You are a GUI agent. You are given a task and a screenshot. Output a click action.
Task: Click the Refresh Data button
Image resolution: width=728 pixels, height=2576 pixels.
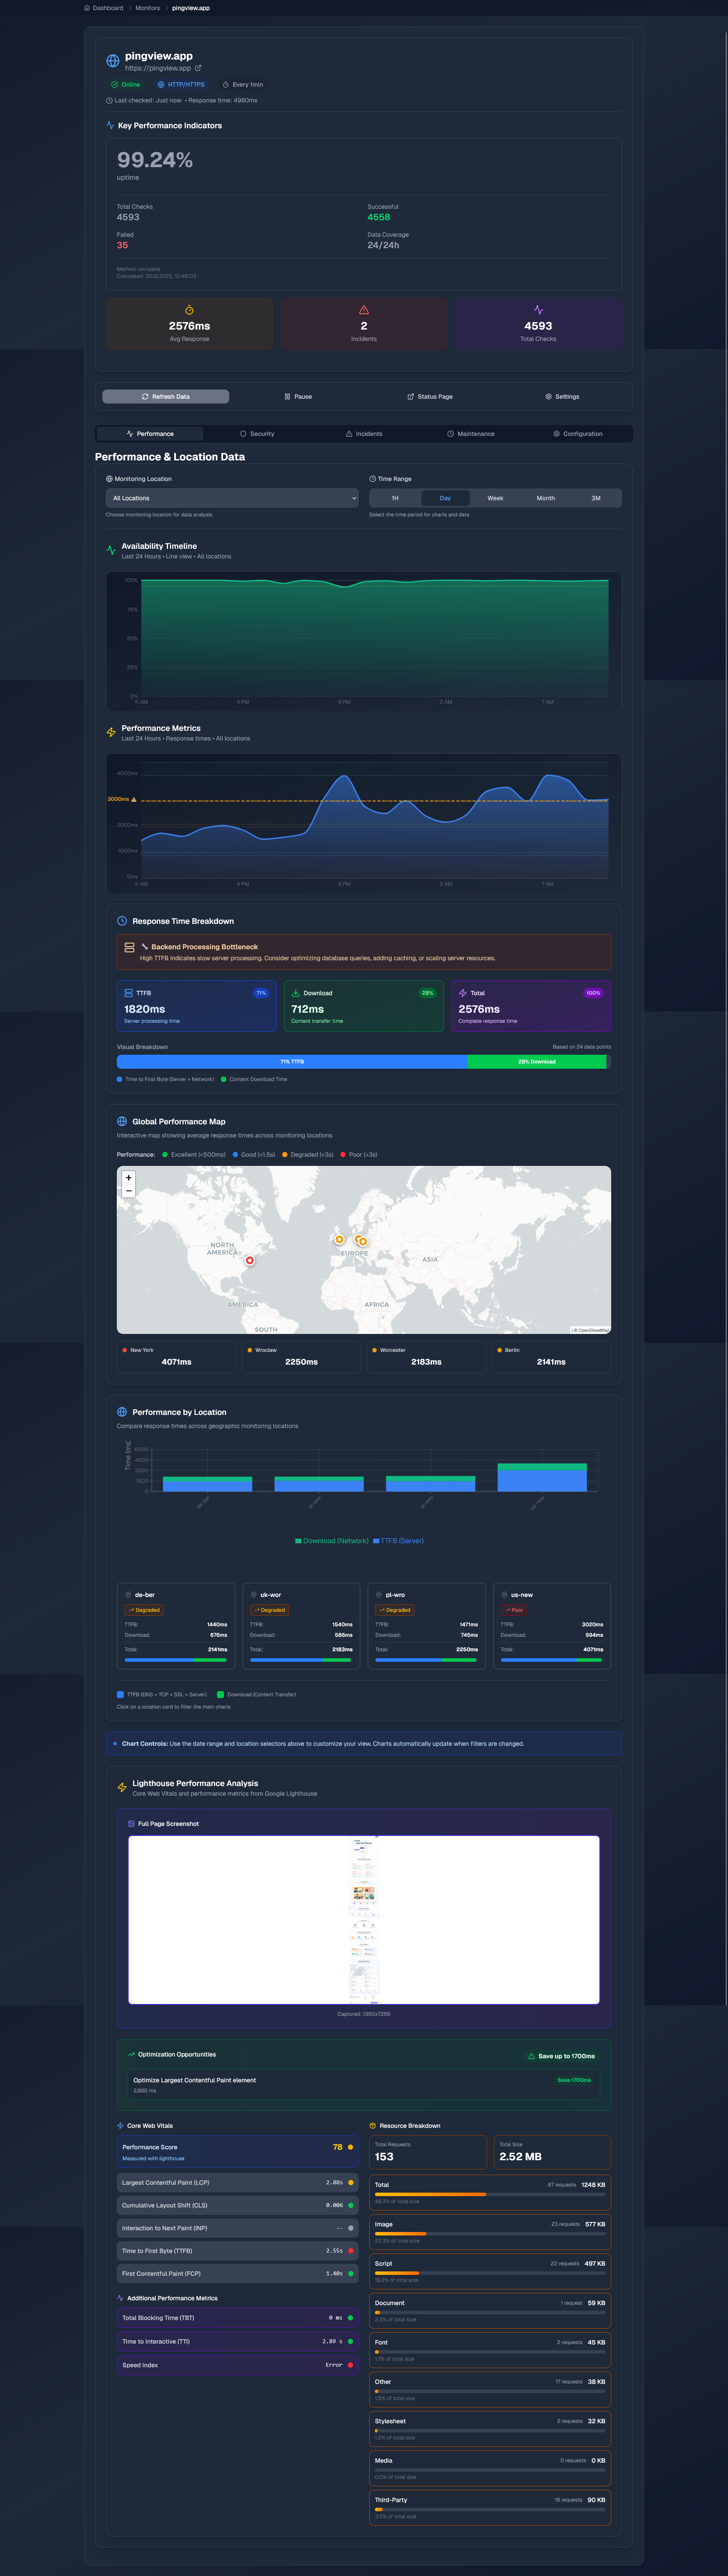[166, 397]
